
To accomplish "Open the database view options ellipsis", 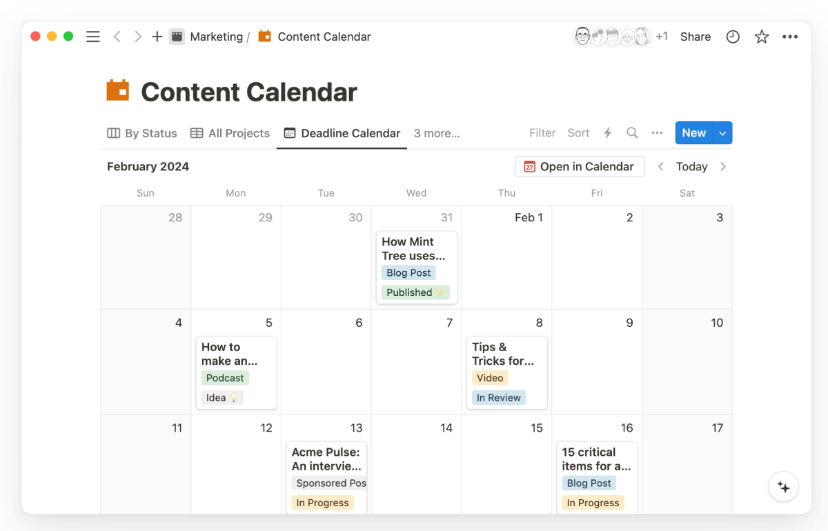I will point(657,133).
